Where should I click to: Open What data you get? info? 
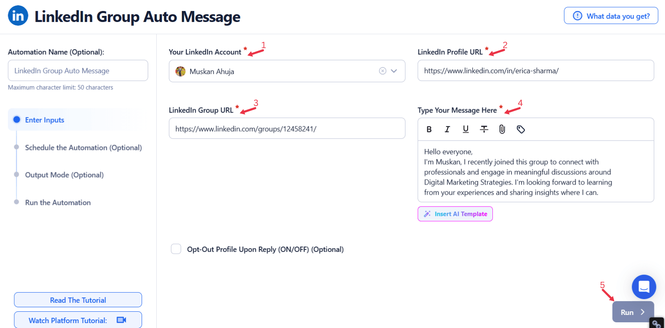point(611,16)
